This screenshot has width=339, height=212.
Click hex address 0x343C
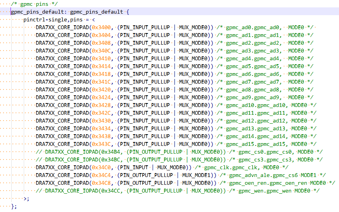(x=102, y=144)
